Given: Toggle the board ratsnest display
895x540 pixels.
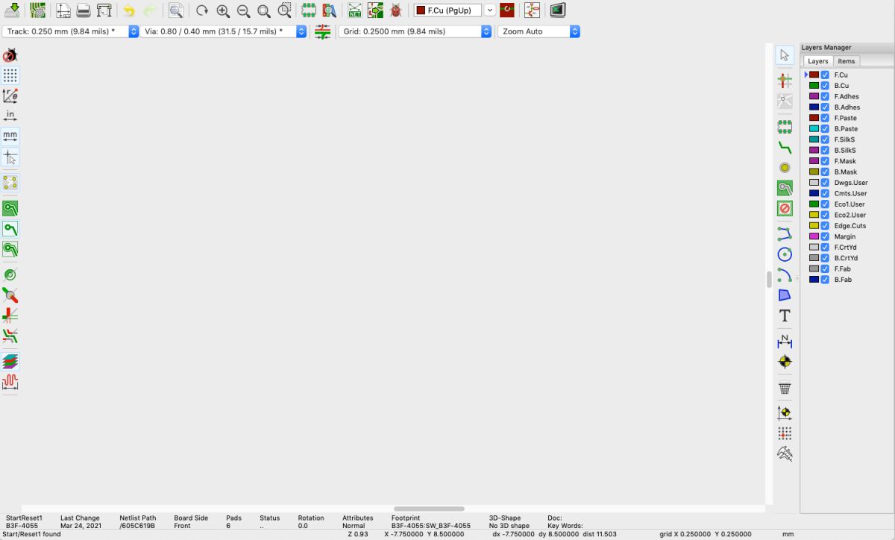Looking at the screenshot, I should pos(10,182).
